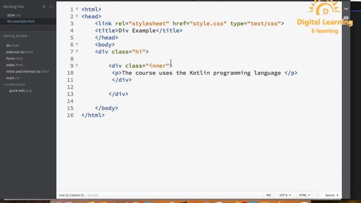Open the Getting Started project dropdown
This screenshot has width=361, height=203.
coord(16,36)
